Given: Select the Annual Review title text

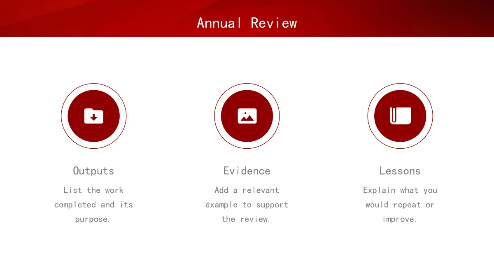Looking at the screenshot, I should click(247, 23).
